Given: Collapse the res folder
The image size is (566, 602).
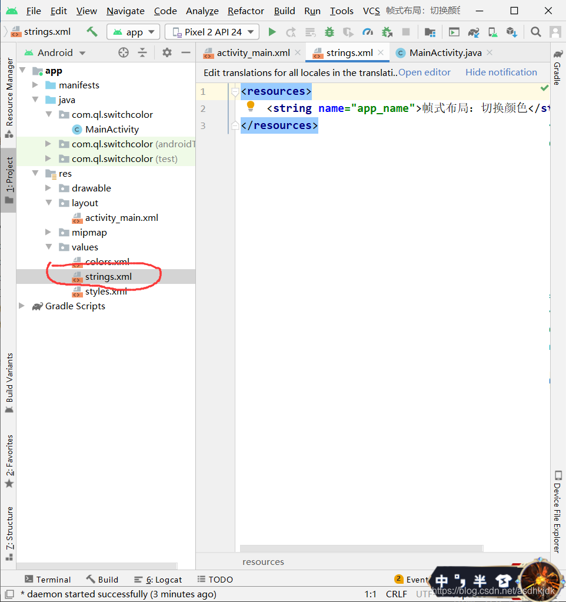Looking at the screenshot, I should [x=35, y=173].
